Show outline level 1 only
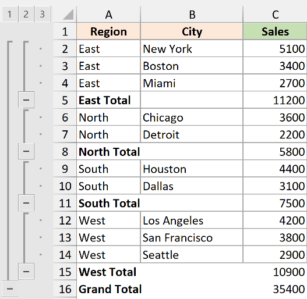The image size is (307, 299). tap(9, 14)
